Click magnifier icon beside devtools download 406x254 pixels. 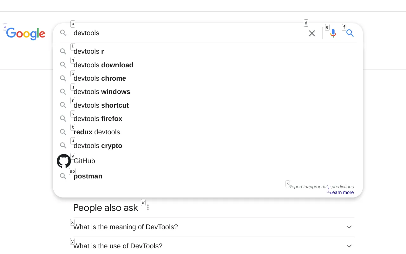(x=63, y=65)
